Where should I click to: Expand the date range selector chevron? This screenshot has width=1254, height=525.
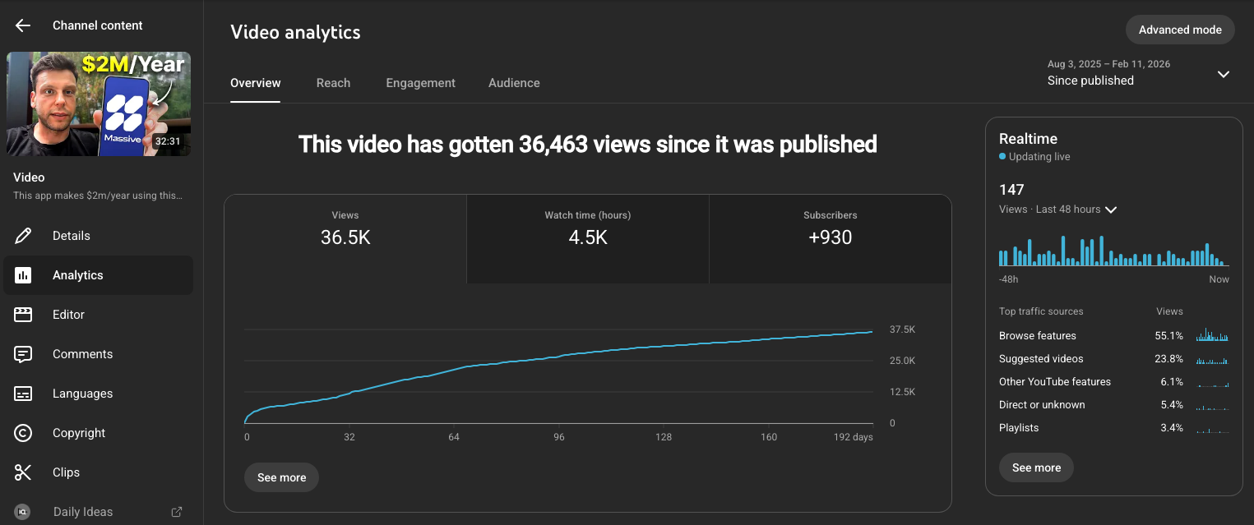(x=1224, y=74)
